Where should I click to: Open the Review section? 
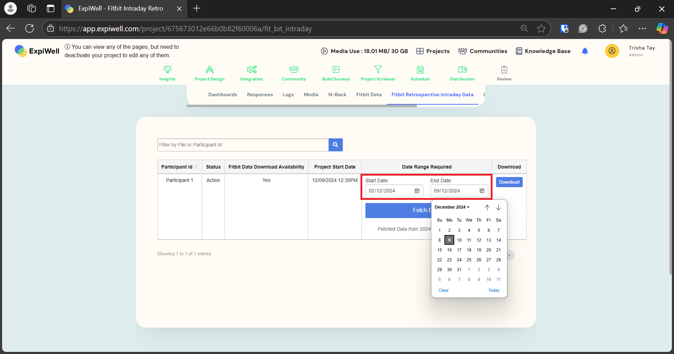tap(504, 74)
